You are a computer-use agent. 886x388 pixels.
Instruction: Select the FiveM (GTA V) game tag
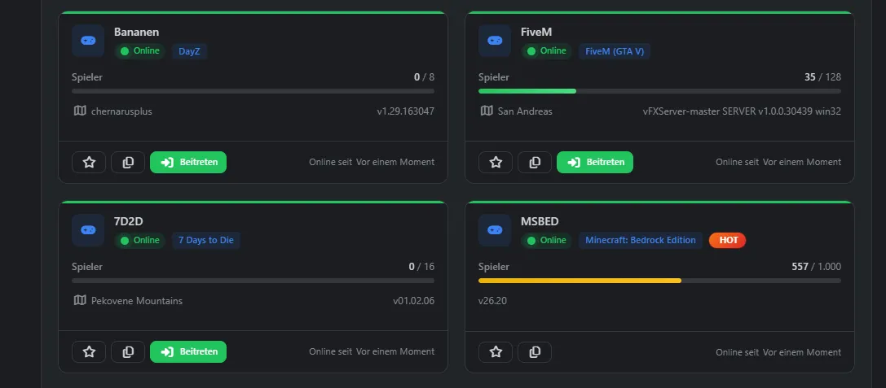click(615, 51)
